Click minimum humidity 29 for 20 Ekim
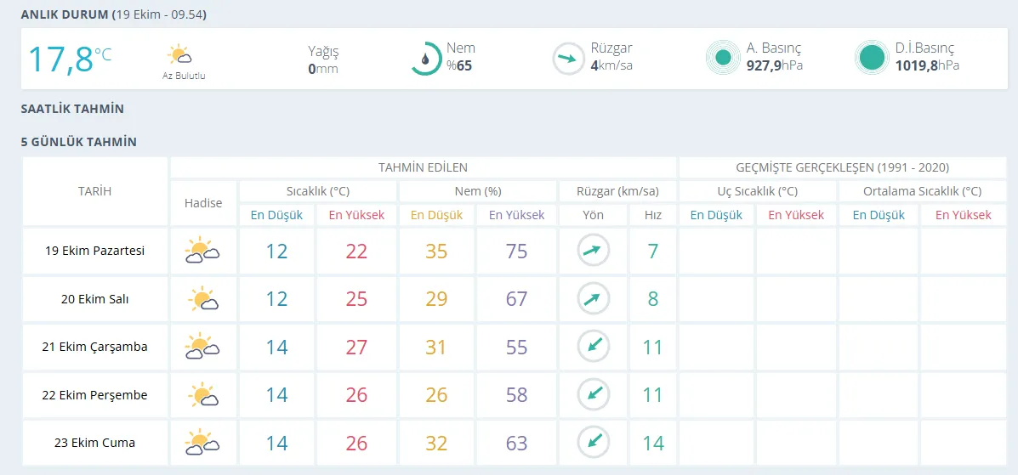This screenshot has height=475, width=1018. pyautogui.click(x=437, y=299)
